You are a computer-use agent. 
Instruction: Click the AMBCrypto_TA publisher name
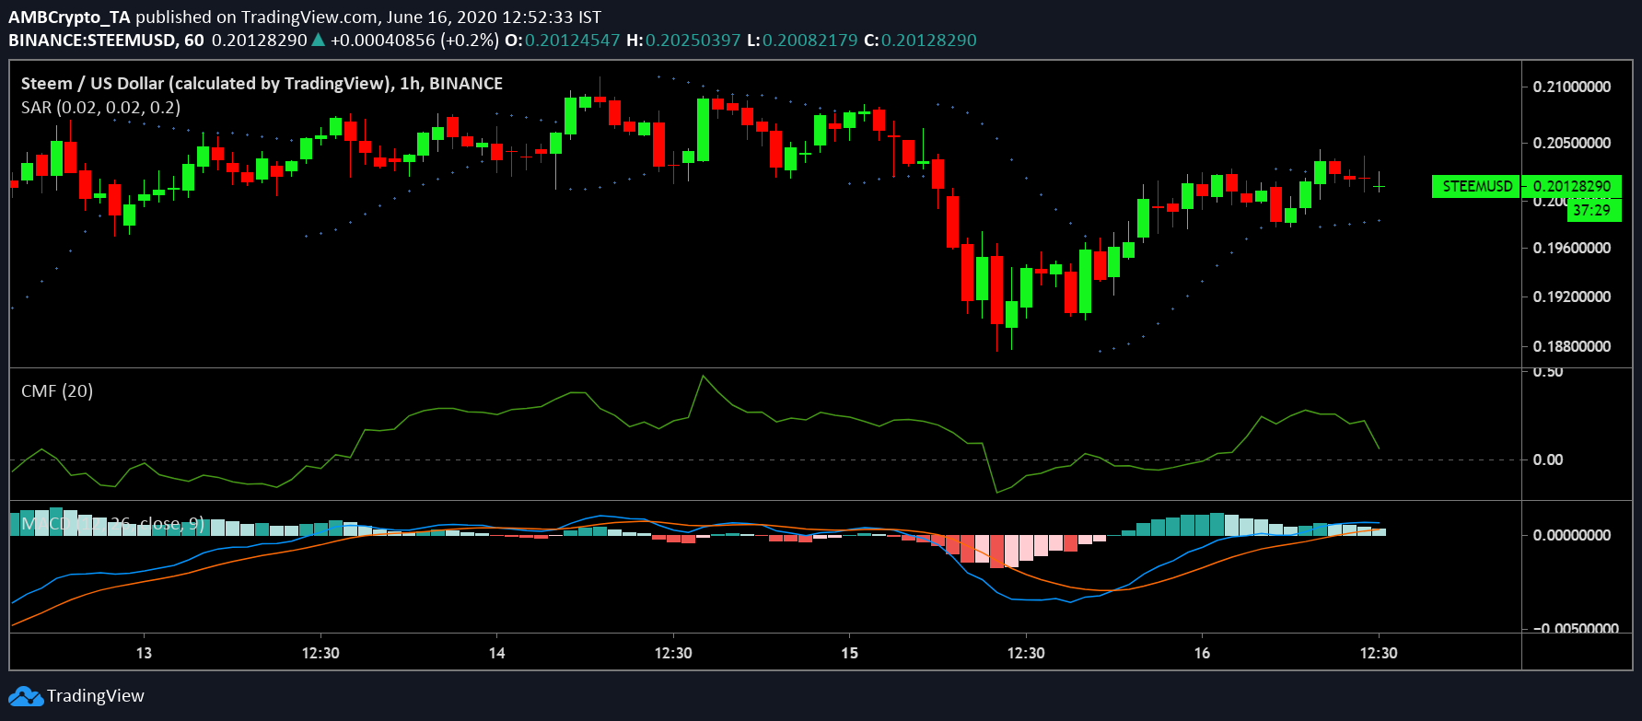[70, 17]
